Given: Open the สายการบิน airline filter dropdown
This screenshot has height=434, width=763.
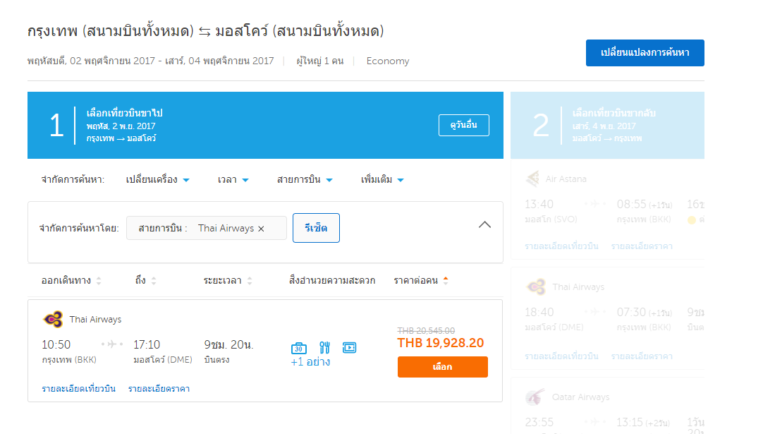Looking at the screenshot, I should tap(305, 180).
